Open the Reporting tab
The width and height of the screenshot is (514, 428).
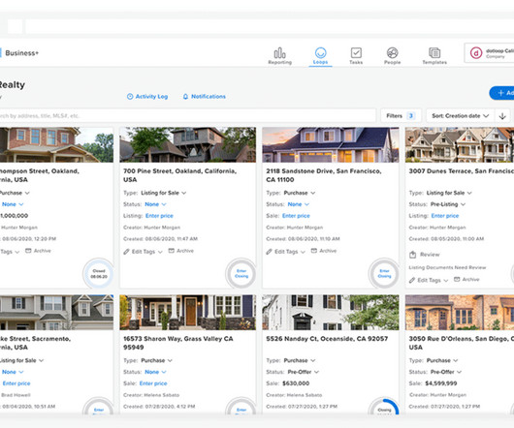[279, 56]
